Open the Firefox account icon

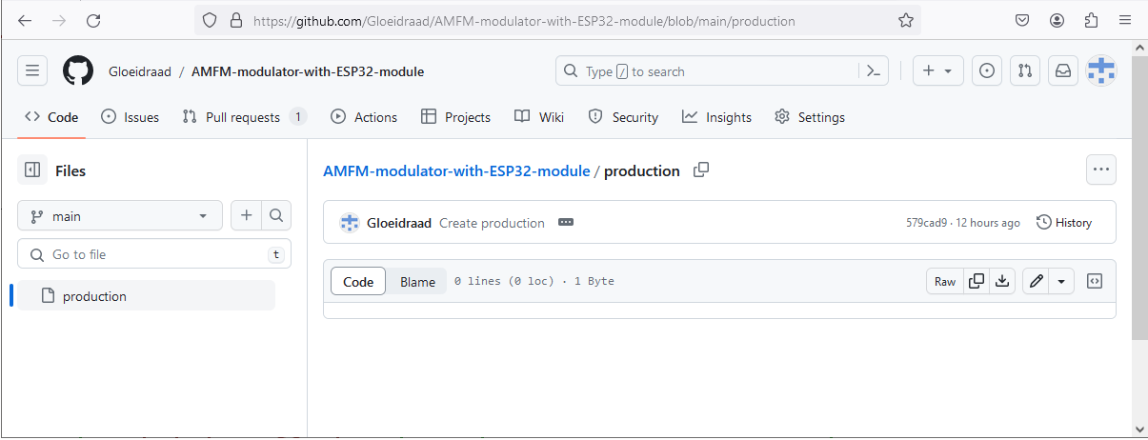tap(1057, 20)
